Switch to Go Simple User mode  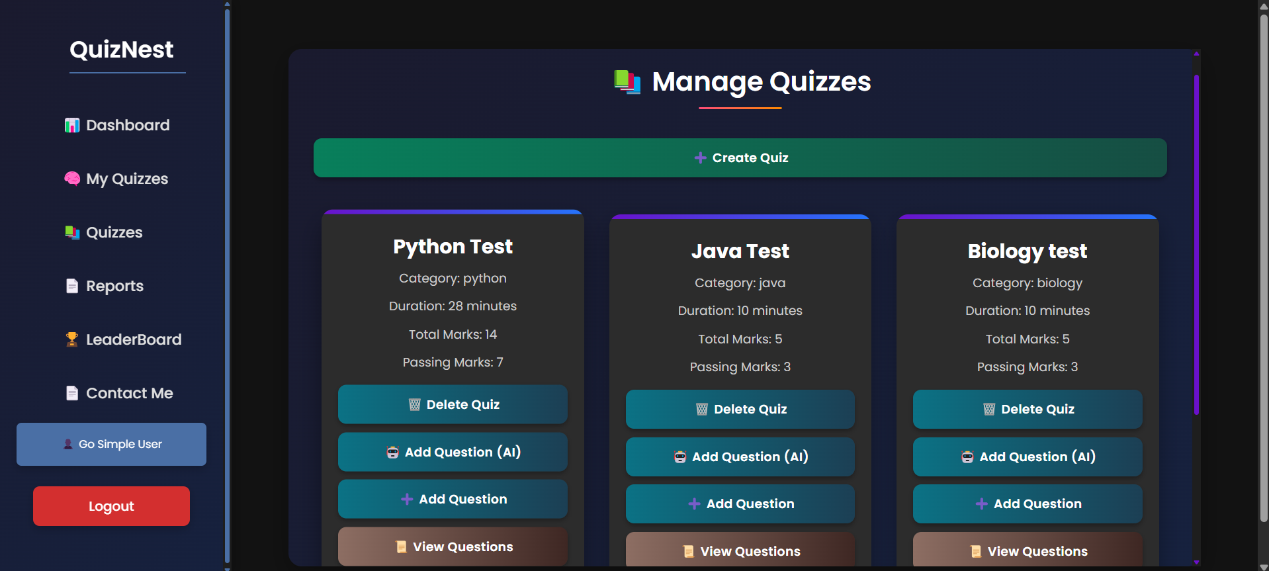tap(111, 444)
